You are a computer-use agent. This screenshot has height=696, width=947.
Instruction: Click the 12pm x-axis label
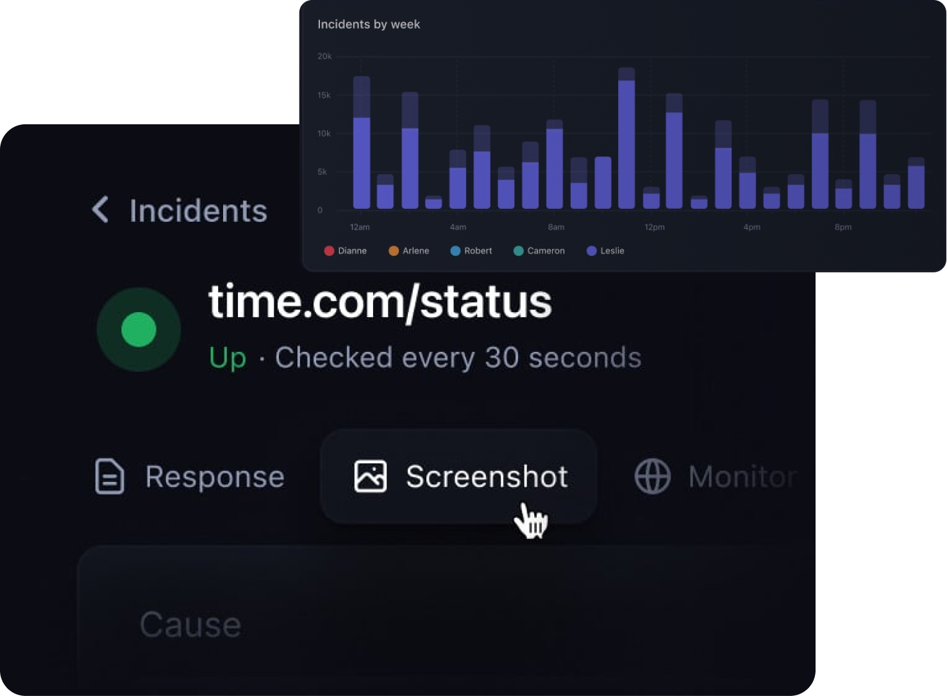[x=655, y=227]
